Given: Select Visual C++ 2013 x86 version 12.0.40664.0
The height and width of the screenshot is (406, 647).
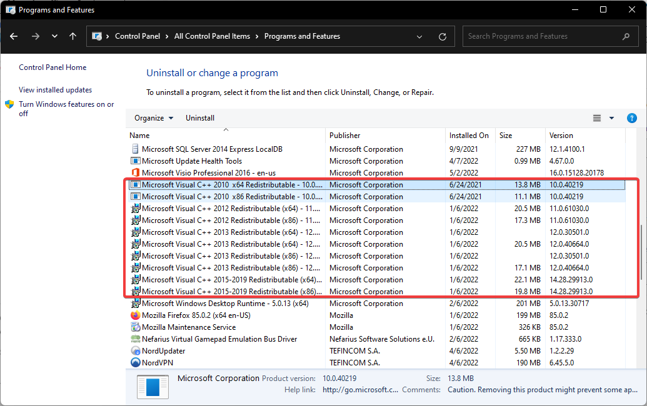Looking at the screenshot, I should pos(231,268).
